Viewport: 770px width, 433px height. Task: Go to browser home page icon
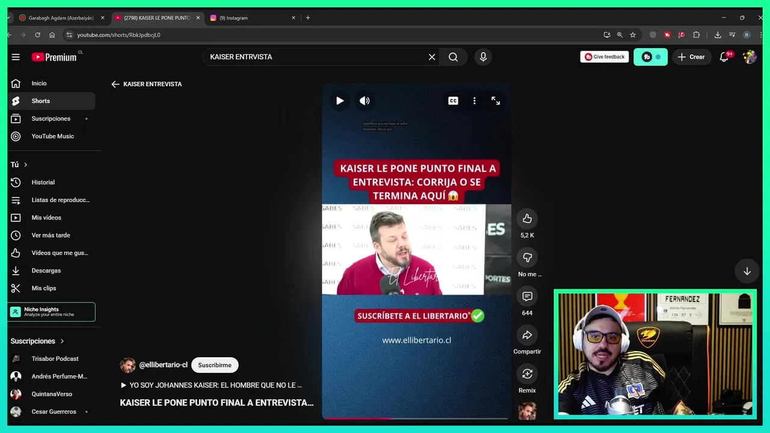click(52, 35)
